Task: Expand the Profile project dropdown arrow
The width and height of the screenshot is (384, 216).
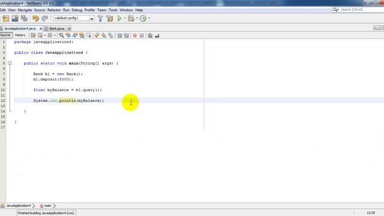Action: pos(149,19)
